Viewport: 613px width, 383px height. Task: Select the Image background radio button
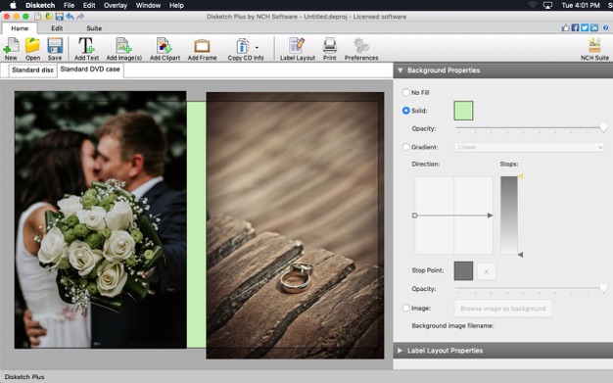(405, 308)
